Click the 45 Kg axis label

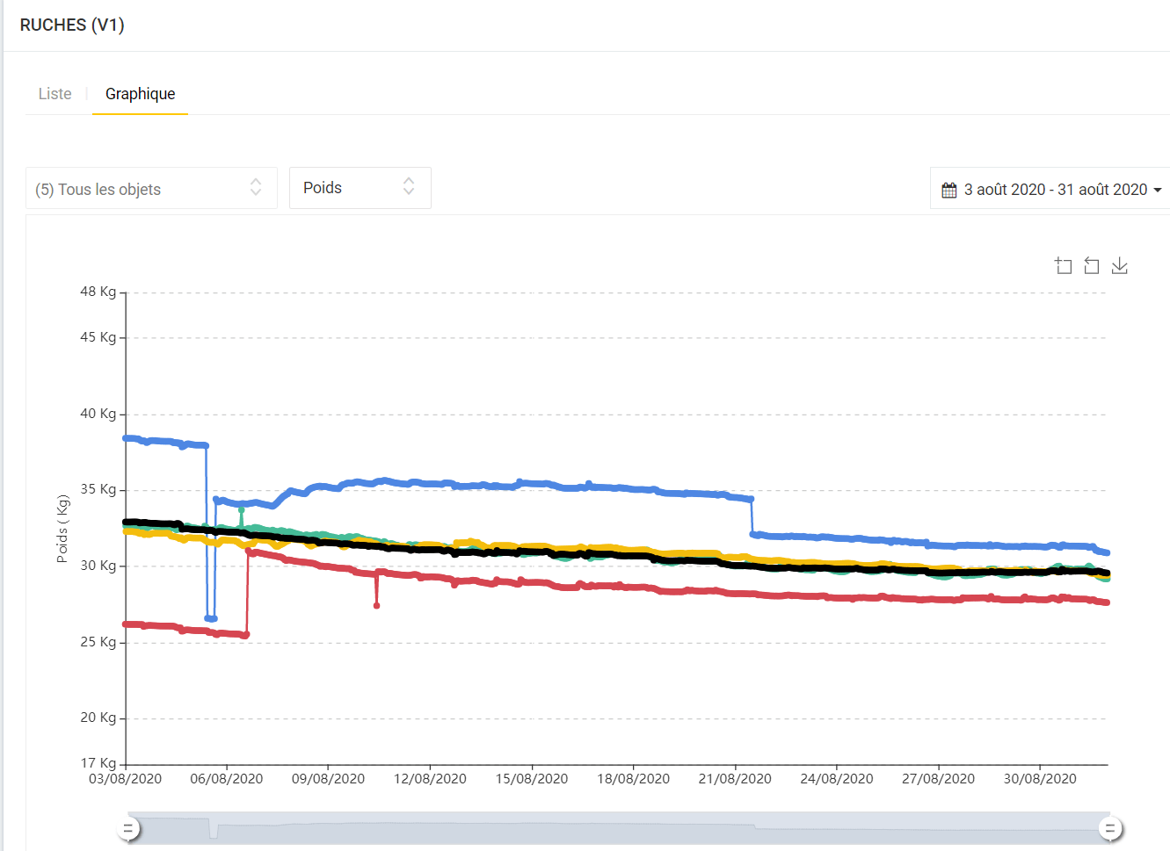98,337
